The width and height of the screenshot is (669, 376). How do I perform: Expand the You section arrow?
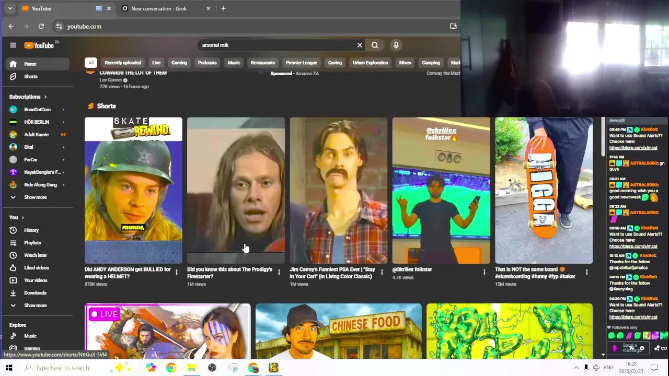click(x=22, y=217)
